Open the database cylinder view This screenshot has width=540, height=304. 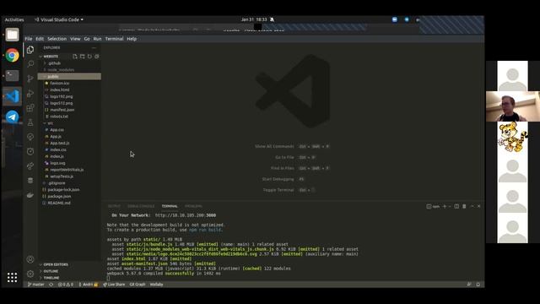pos(30,180)
